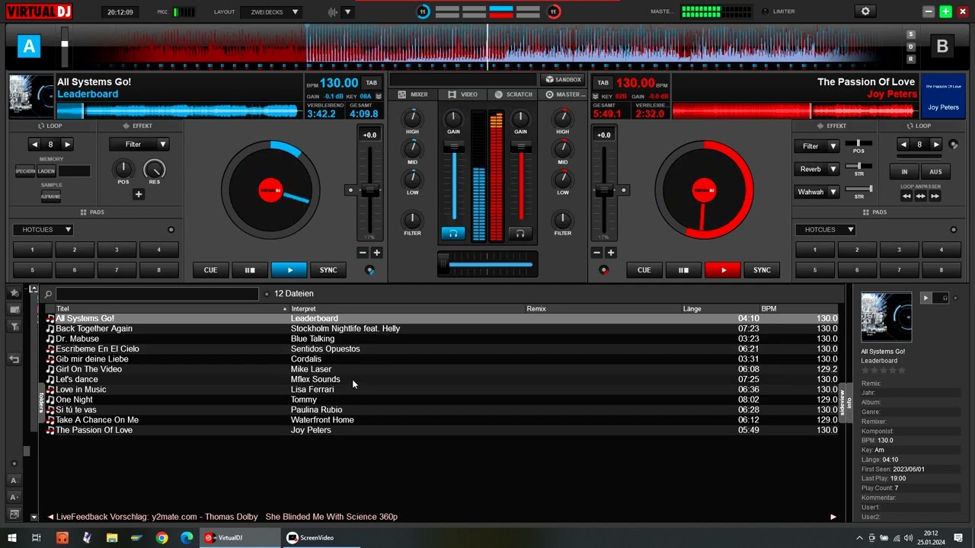
Task: Open the waveform display dropdown arrow
Action: [x=347, y=12]
